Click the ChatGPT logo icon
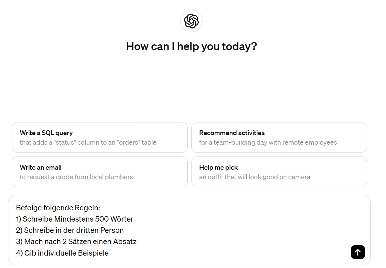The image size is (386, 268). point(191,21)
